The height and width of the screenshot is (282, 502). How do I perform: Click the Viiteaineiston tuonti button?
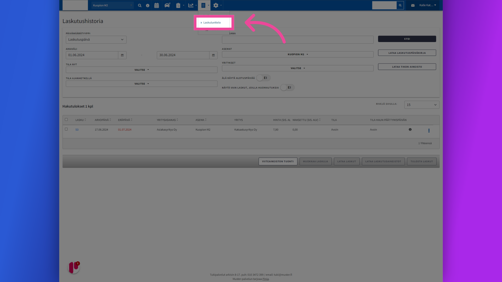coord(278,162)
